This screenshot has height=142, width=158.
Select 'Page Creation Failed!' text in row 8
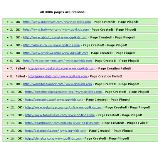pyautogui.click(x=106, y=76)
